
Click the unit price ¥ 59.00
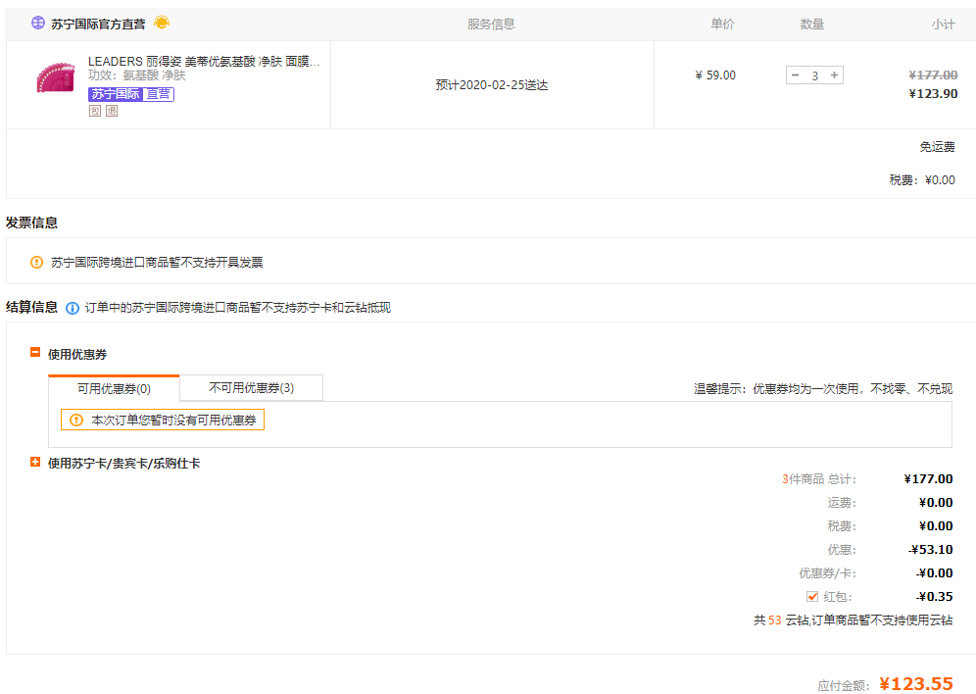(x=715, y=75)
